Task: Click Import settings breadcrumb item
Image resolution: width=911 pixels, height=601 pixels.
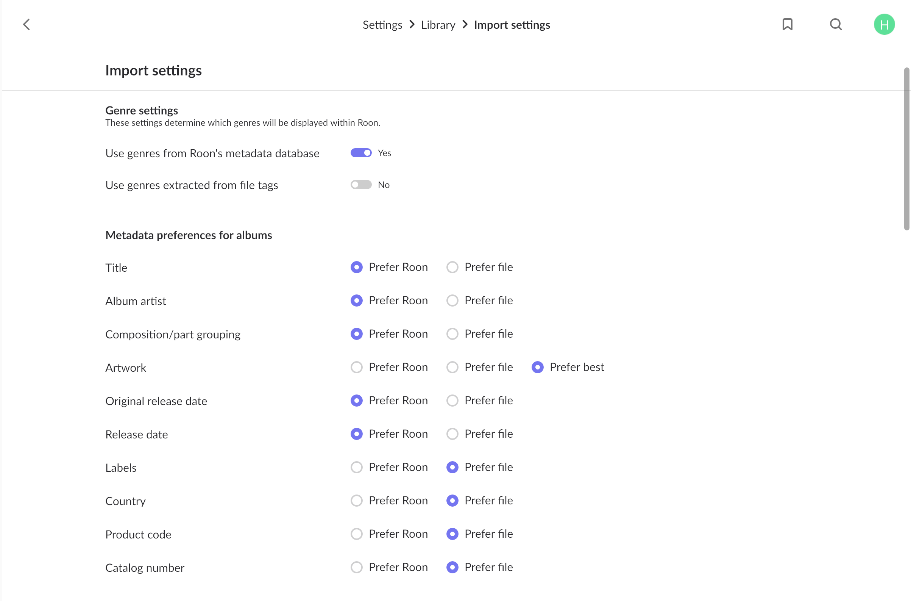Action: point(512,25)
